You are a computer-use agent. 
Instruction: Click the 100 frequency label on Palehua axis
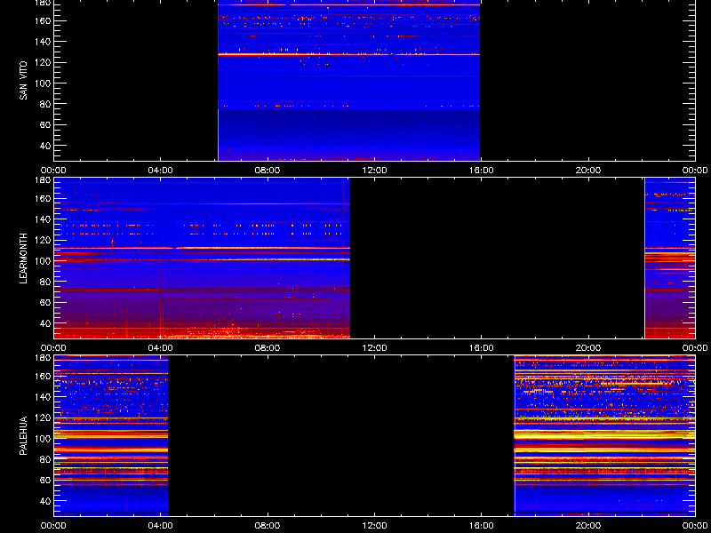click(x=42, y=439)
